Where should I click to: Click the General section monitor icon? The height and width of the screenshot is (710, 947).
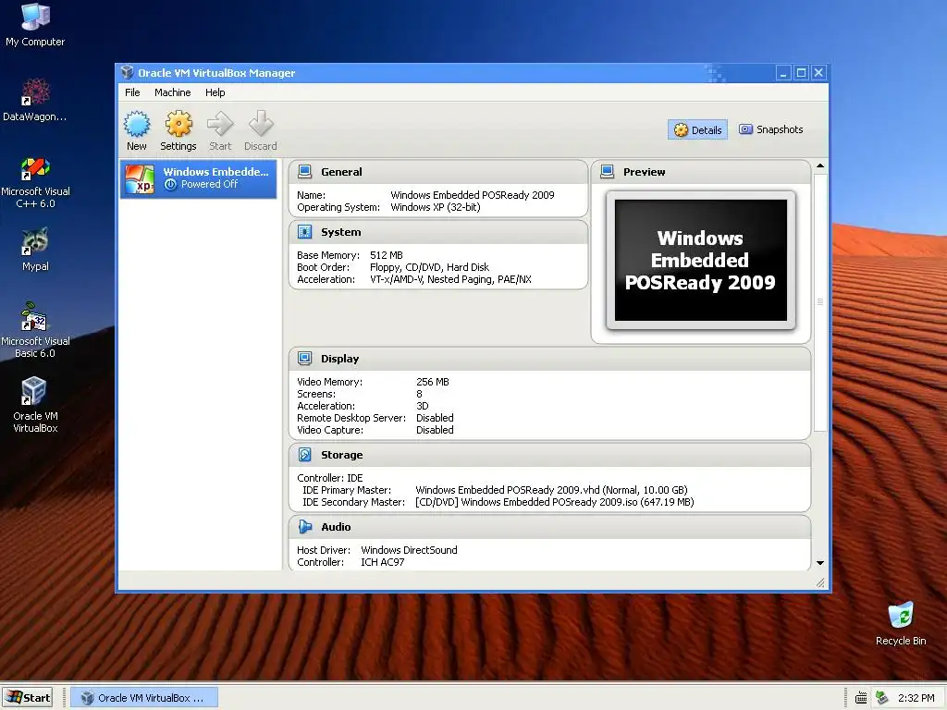(305, 171)
